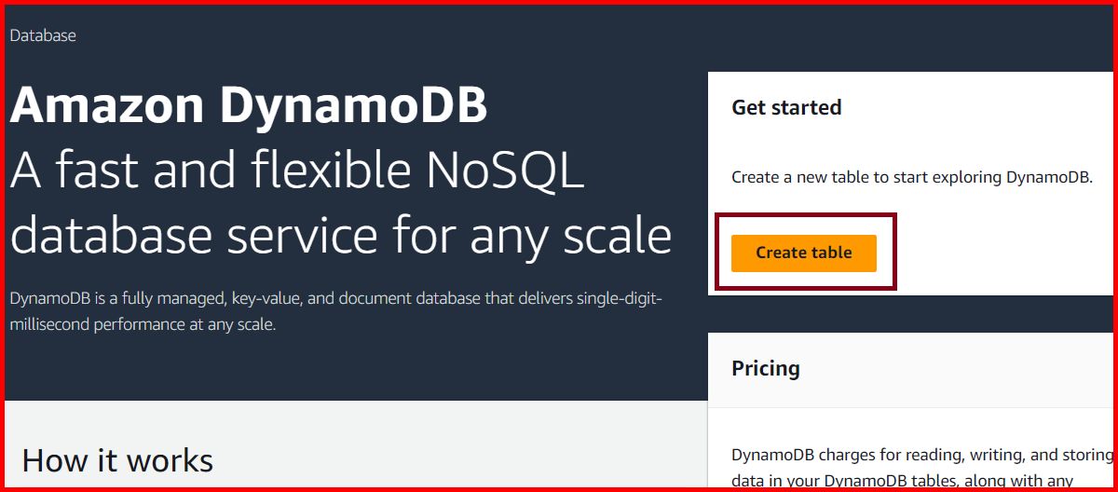Click the 'DynamoDB is a fully managed' description line
1118x492 pixels.
point(335,299)
